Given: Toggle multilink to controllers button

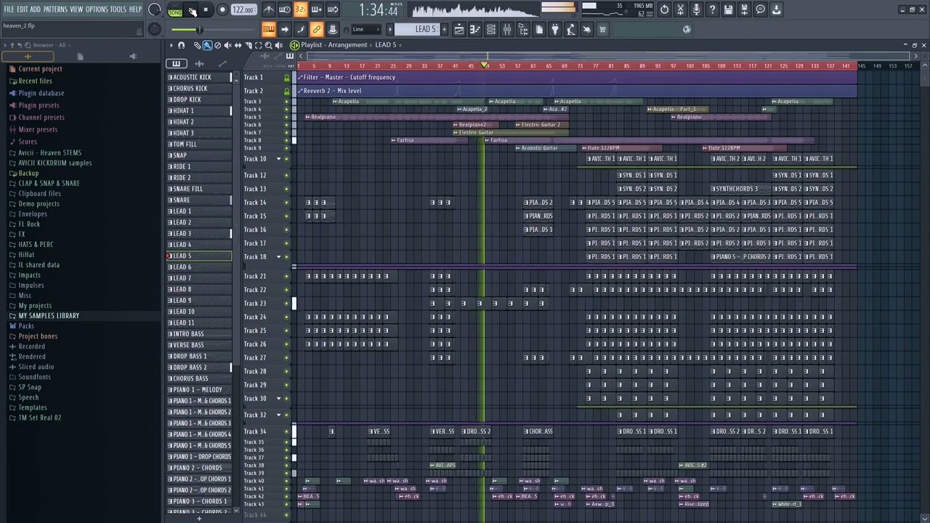Looking at the screenshot, I should tap(317, 29).
